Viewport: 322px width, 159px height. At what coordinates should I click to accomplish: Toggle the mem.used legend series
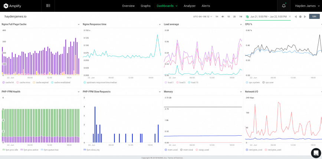point(172,150)
